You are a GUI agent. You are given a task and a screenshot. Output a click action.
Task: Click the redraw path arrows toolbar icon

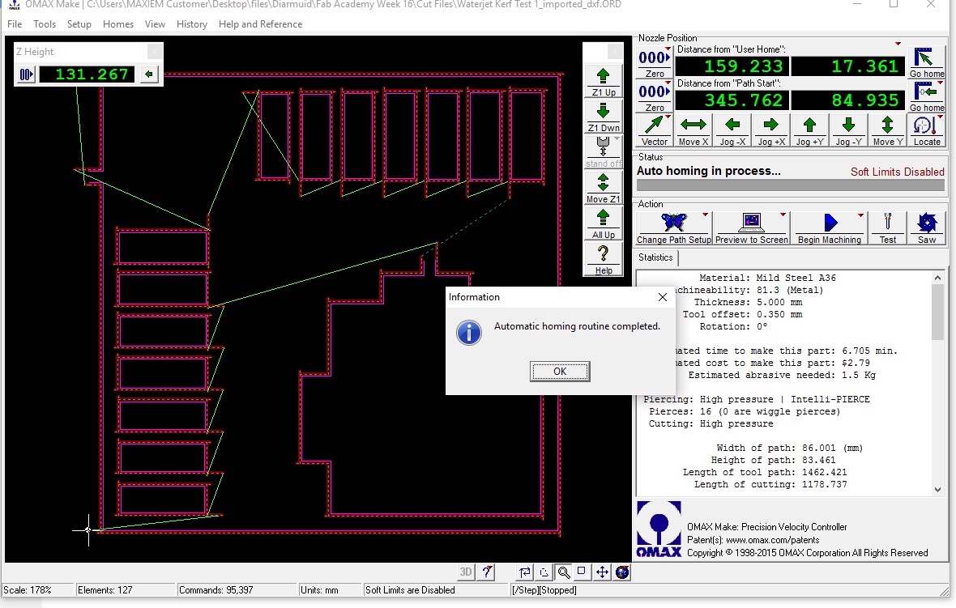(x=524, y=572)
